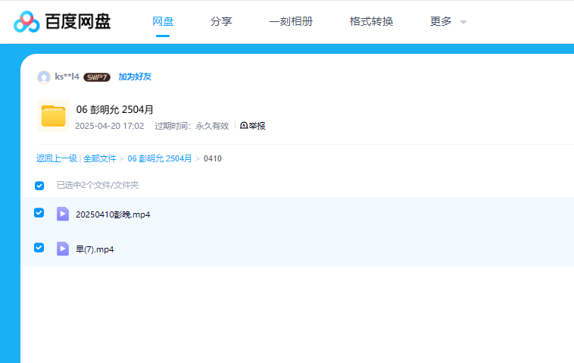The width and height of the screenshot is (574, 363).
Task: Click 返回上一级 to go back
Action: tap(57, 158)
